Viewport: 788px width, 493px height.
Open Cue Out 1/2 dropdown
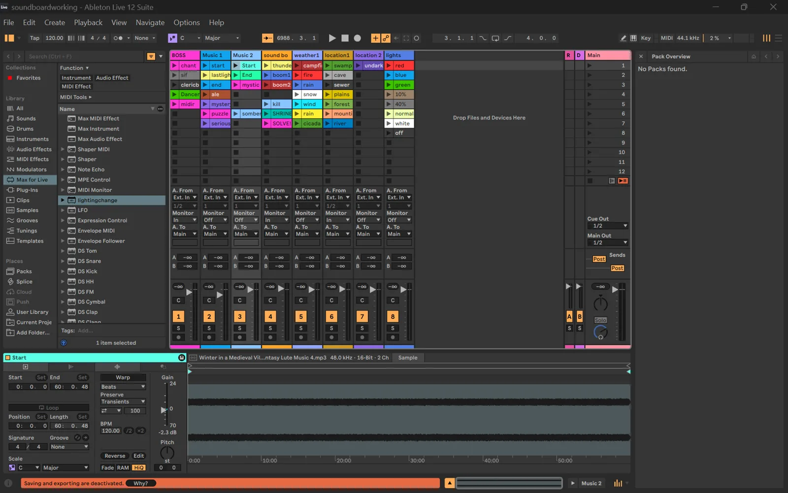click(607, 226)
